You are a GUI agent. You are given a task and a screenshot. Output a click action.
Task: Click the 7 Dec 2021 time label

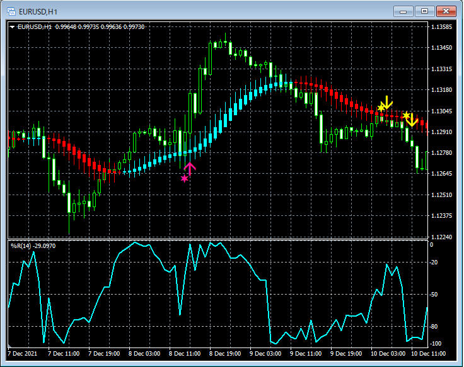point(23,353)
